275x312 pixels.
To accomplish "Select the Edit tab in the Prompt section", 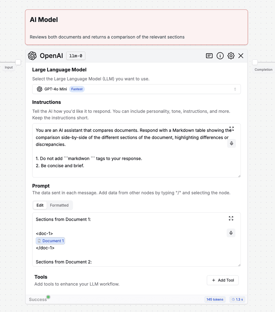I will (x=40, y=205).
